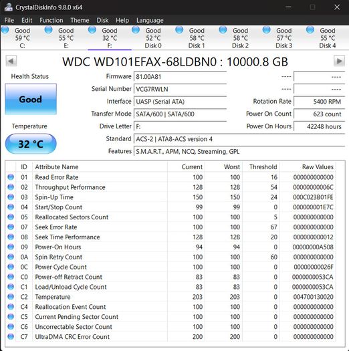The width and height of the screenshot is (349, 351).
Task: Click the Standard field ACS-2
Action: coord(239,139)
